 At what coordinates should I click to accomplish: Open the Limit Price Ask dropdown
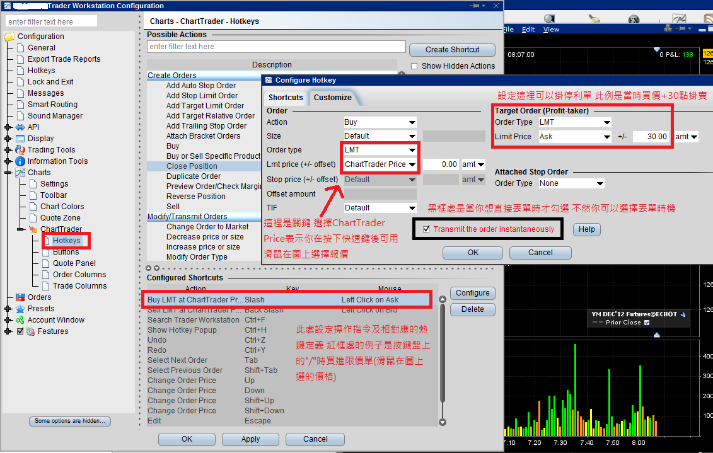point(574,137)
